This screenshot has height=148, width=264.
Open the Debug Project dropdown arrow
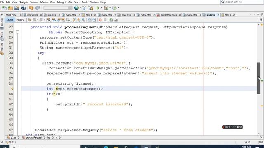(x=110, y=8)
